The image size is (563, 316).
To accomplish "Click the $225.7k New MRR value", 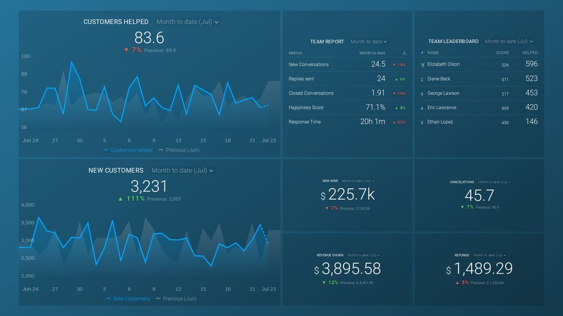I will pyautogui.click(x=347, y=195).
